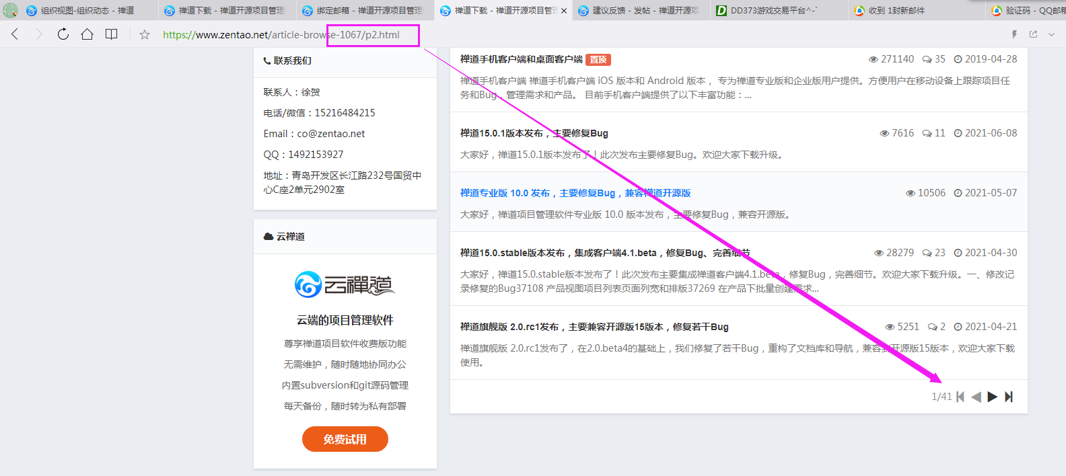The width and height of the screenshot is (1066, 476).
Task: Click the cloud icon beside 云禅道 header
Action: [269, 237]
